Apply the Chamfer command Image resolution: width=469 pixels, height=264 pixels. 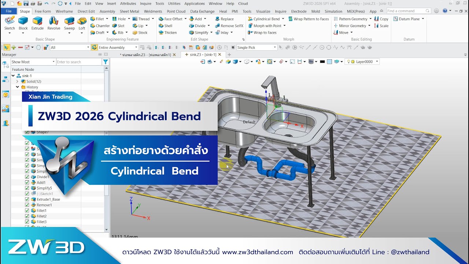(100, 26)
